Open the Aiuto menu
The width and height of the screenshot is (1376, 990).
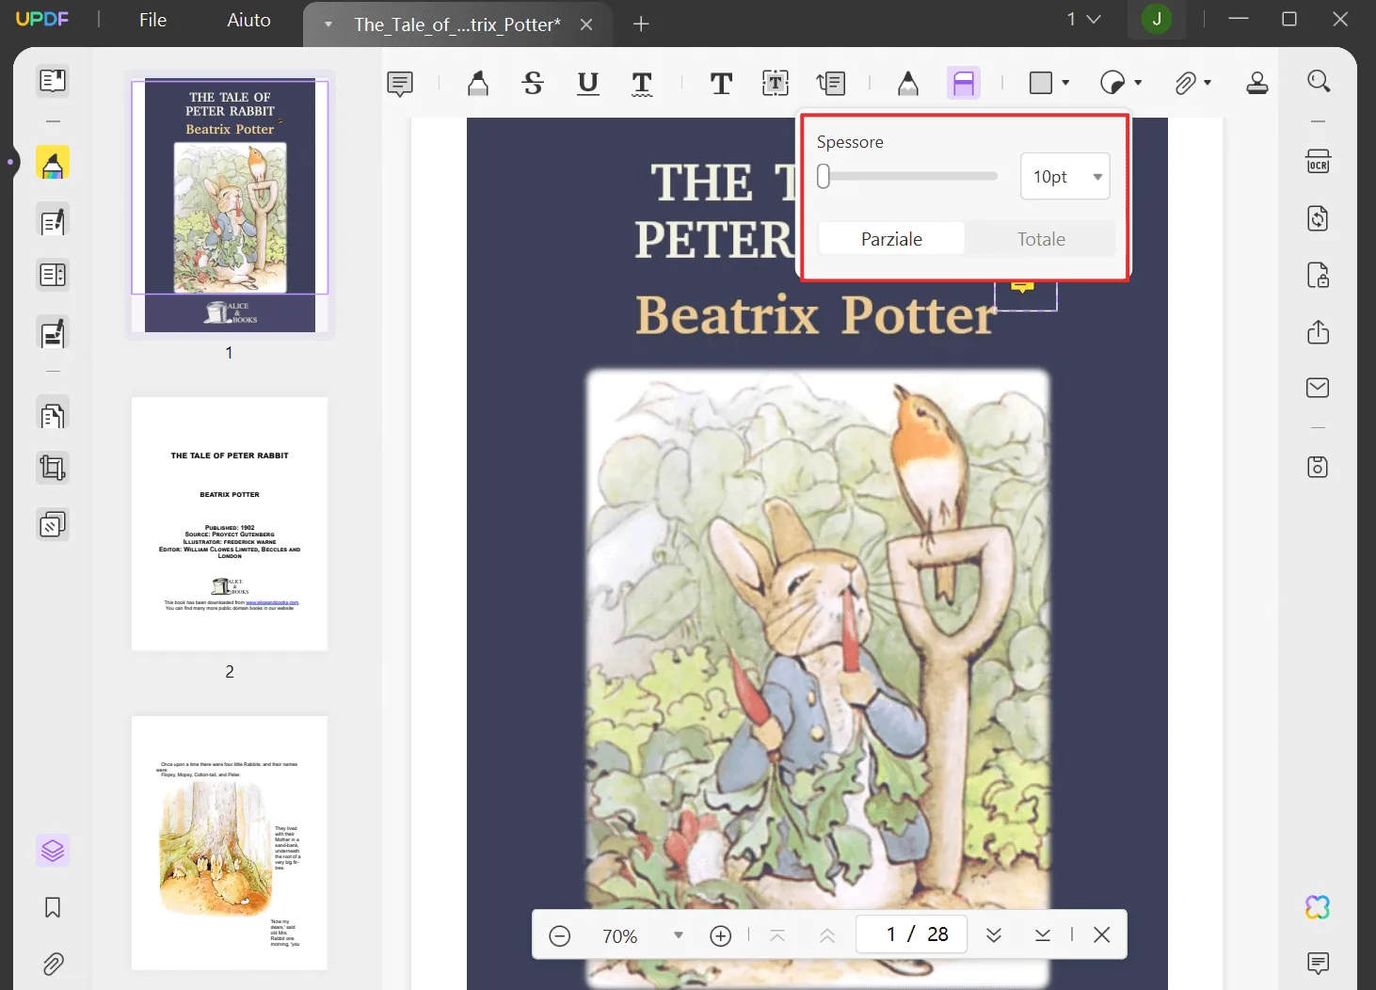coord(248,20)
